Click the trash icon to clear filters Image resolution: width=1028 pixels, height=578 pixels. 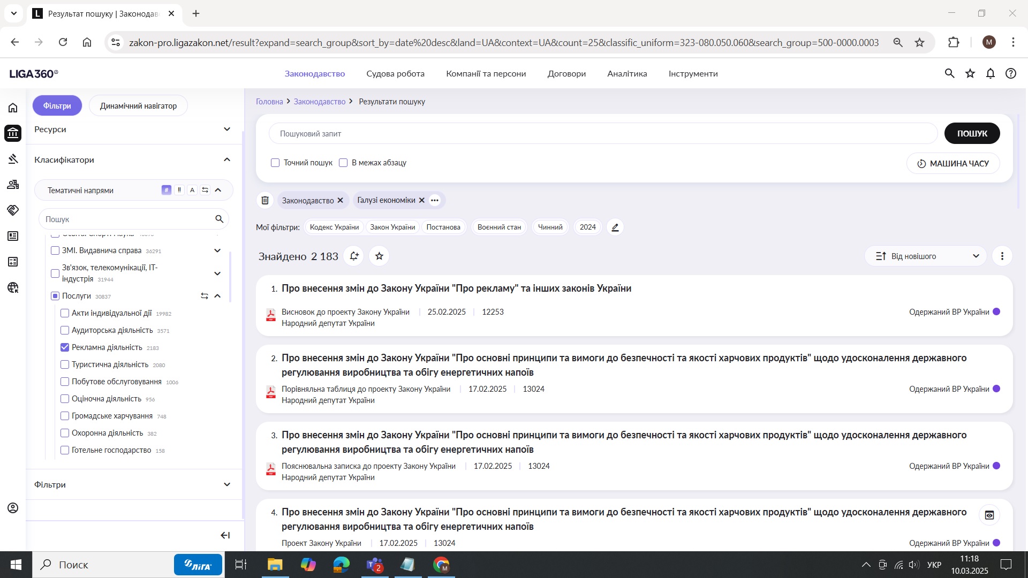coord(265,200)
